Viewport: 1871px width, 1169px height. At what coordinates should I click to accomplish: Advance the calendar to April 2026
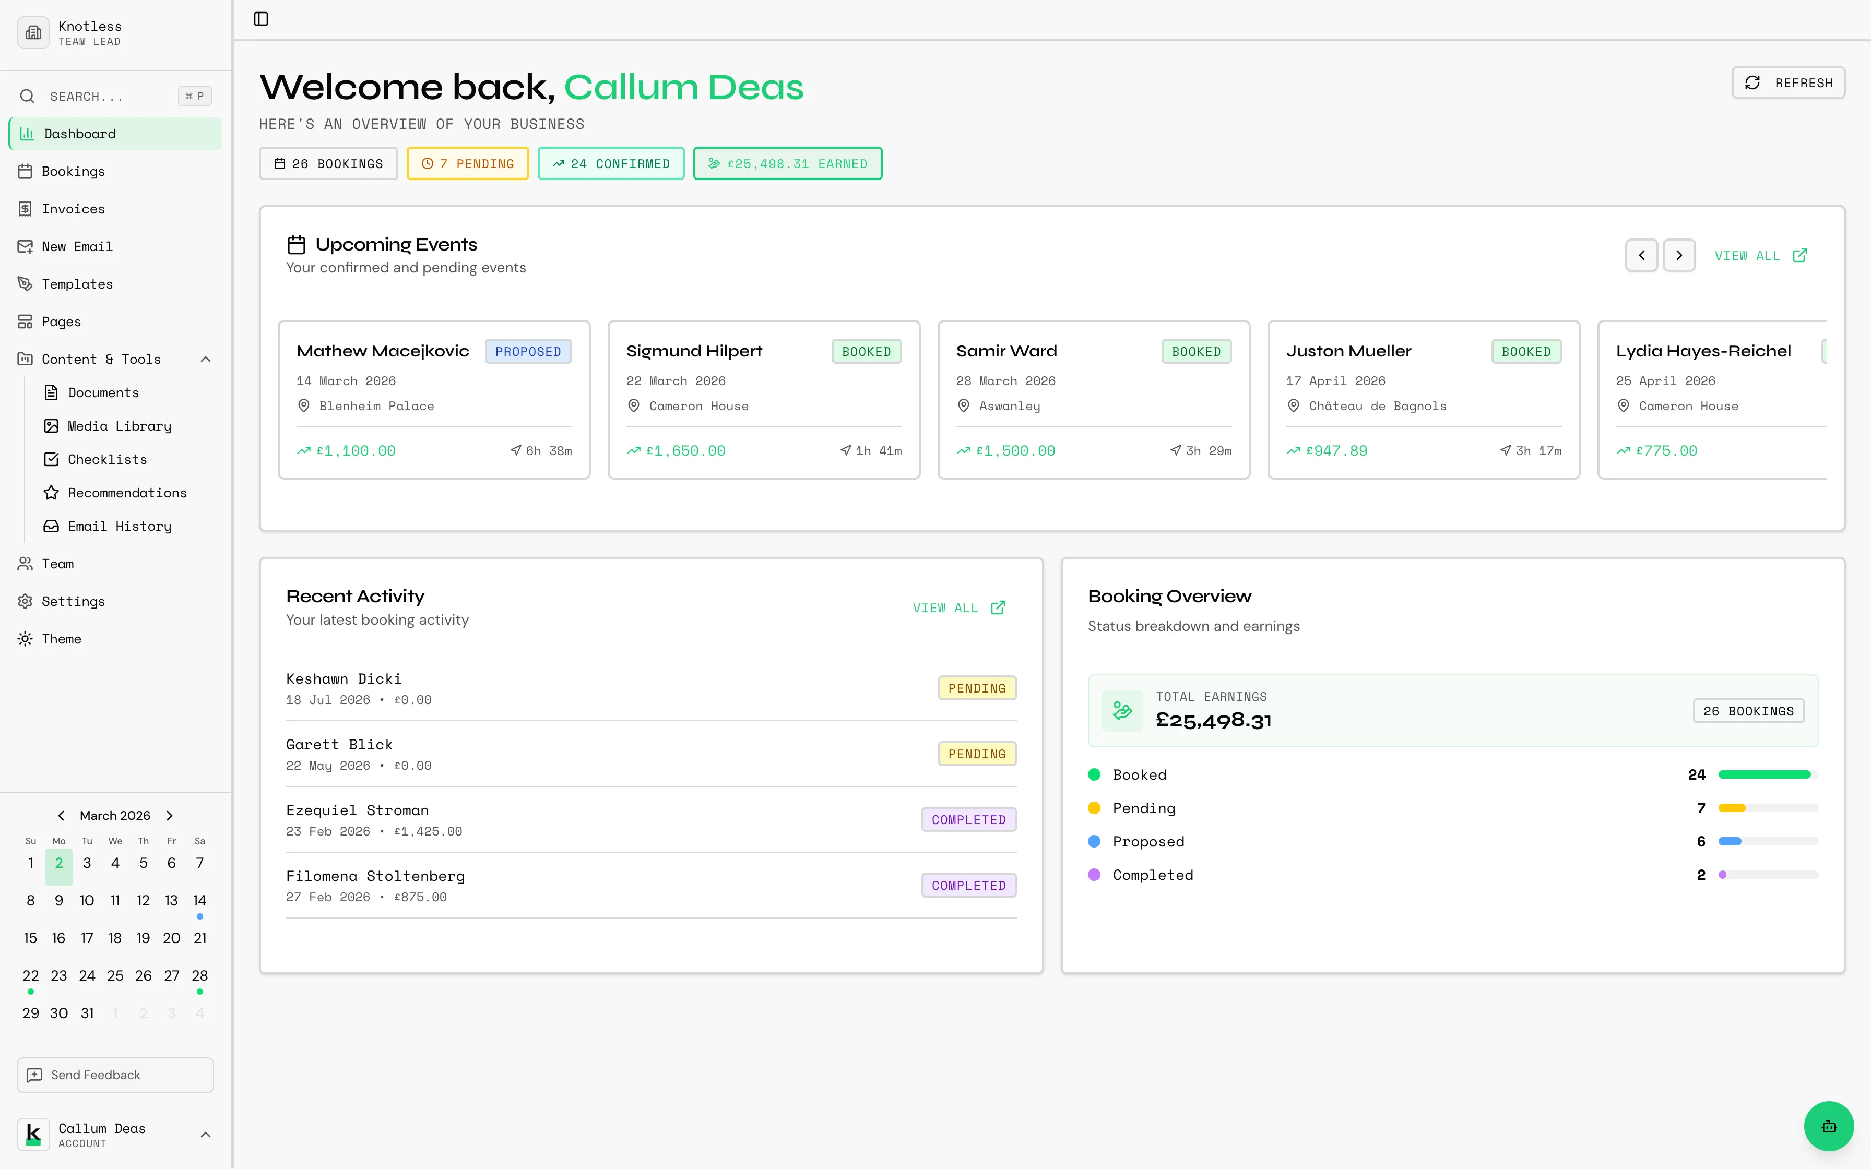[169, 815]
